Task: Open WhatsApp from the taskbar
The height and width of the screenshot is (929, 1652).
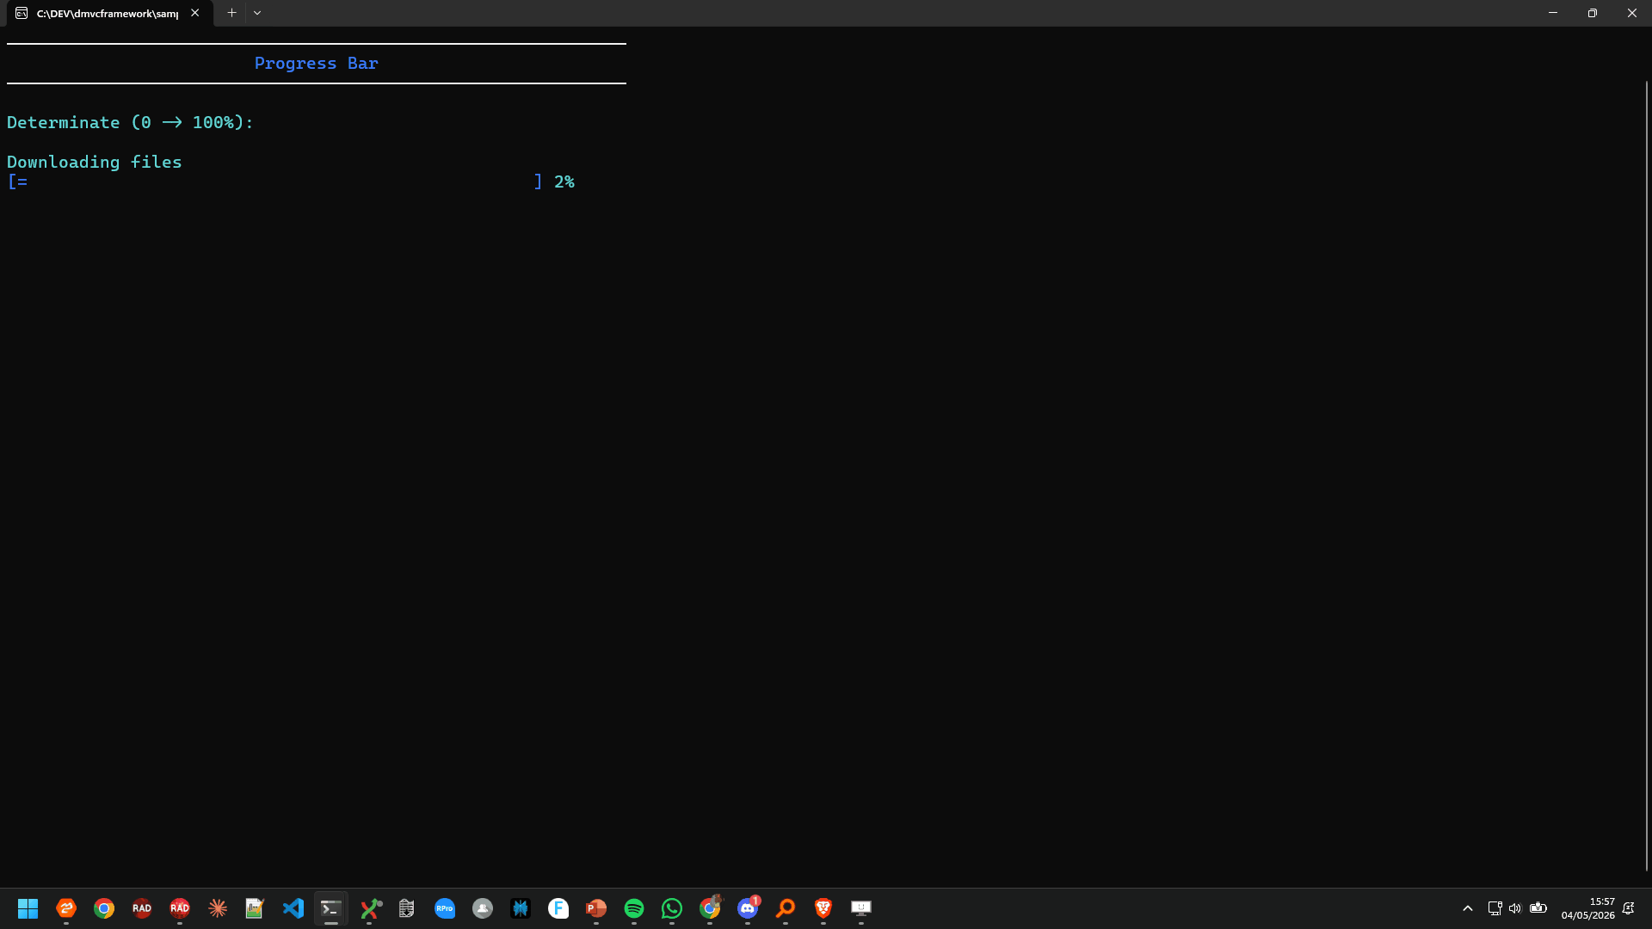Action: (672, 908)
